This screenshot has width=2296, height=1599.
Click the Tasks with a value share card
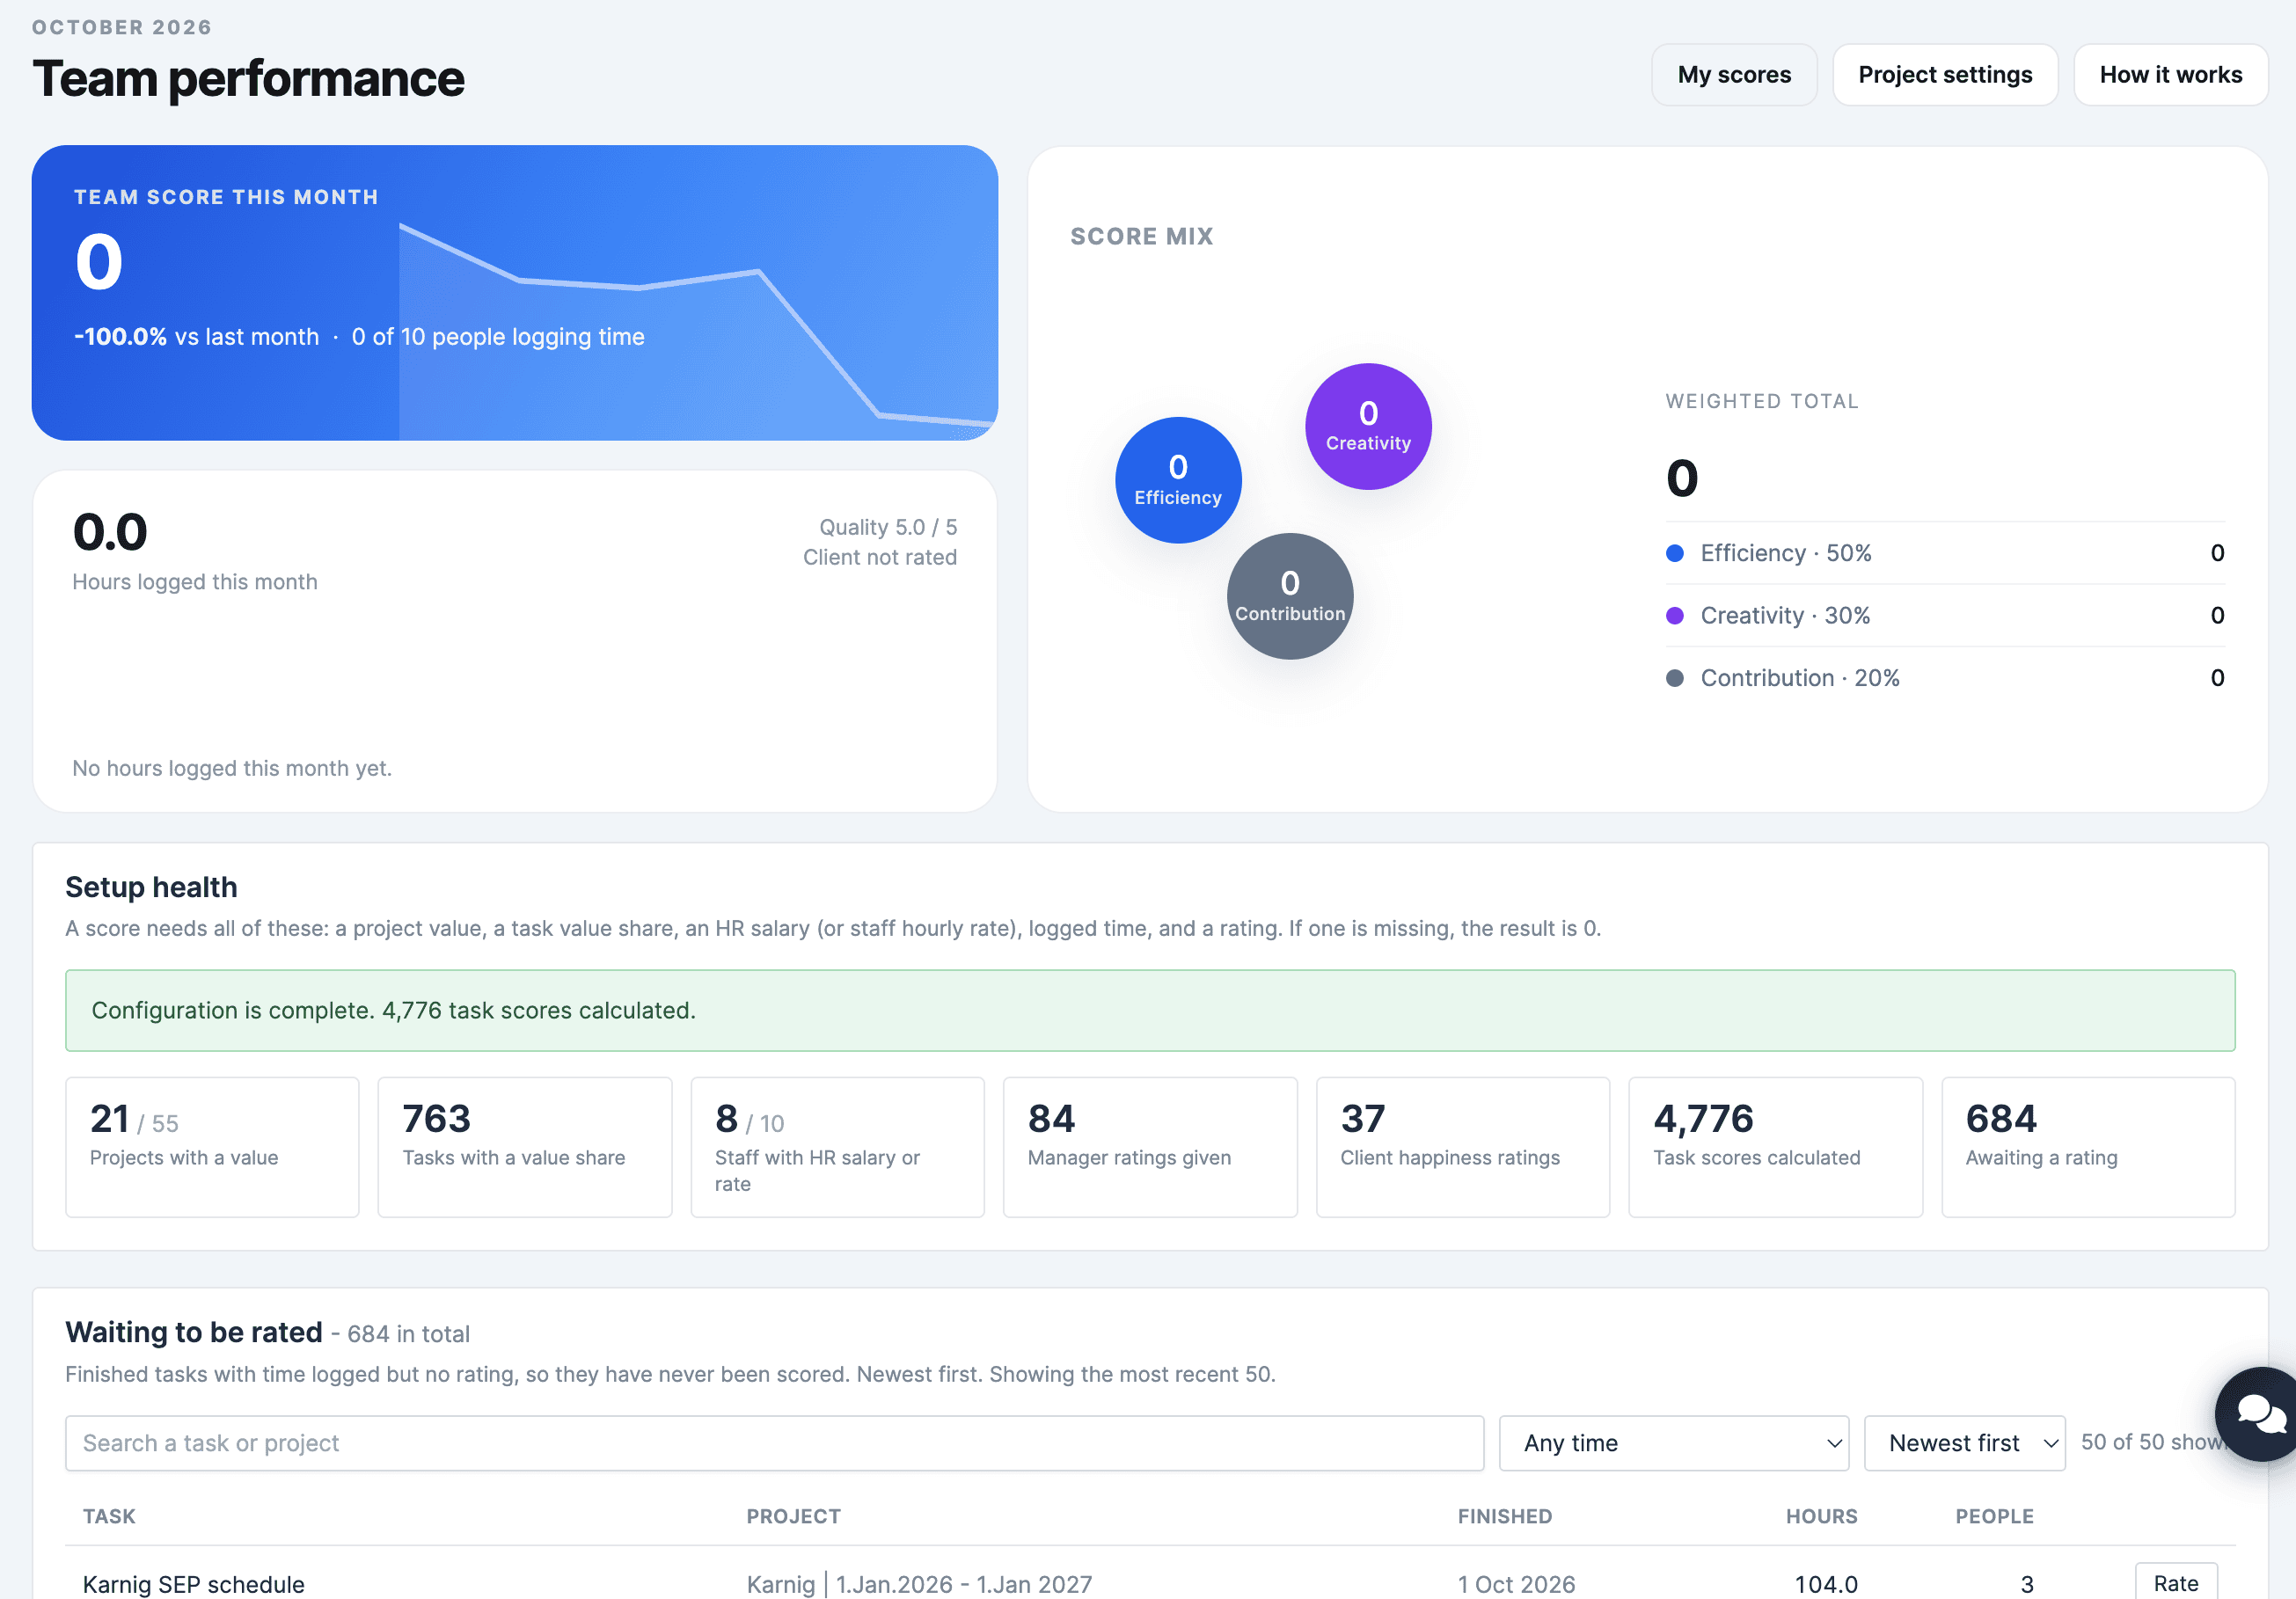pos(525,1147)
